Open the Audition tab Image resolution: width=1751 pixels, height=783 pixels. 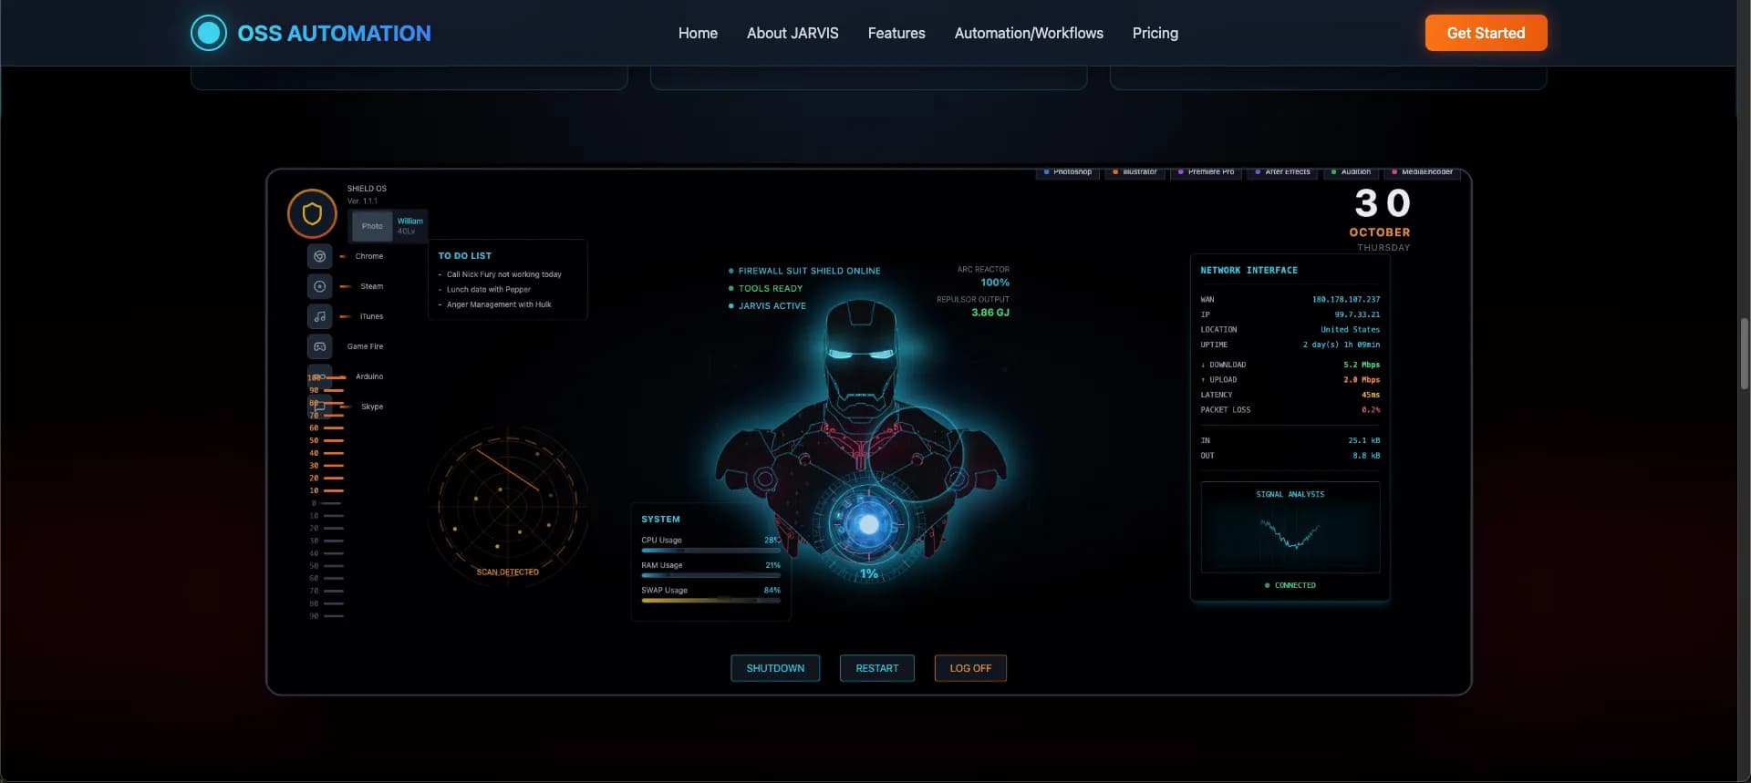point(1351,172)
